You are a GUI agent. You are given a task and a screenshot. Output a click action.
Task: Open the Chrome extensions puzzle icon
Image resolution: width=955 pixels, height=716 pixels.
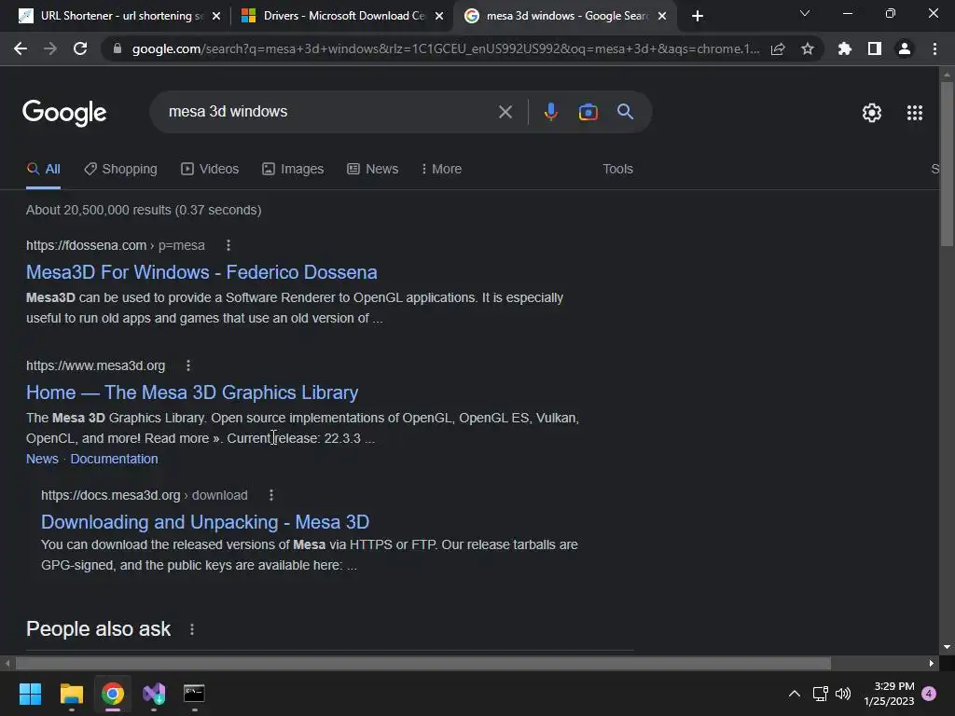coord(845,48)
